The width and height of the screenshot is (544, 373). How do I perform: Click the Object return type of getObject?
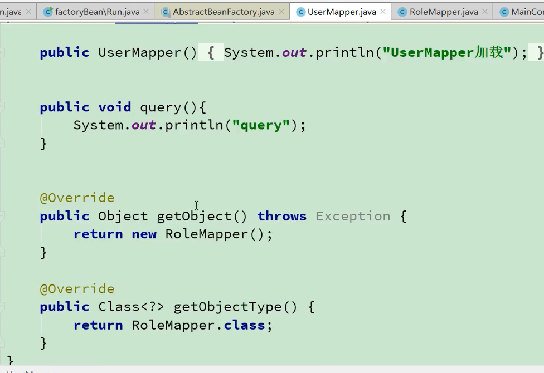tap(123, 217)
